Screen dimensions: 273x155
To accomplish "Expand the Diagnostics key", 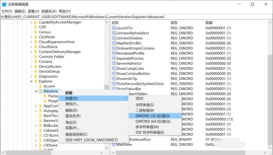I will tap(31, 76).
